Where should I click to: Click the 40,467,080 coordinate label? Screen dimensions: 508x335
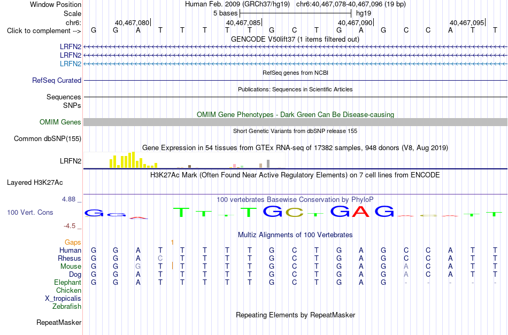(132, 22)
